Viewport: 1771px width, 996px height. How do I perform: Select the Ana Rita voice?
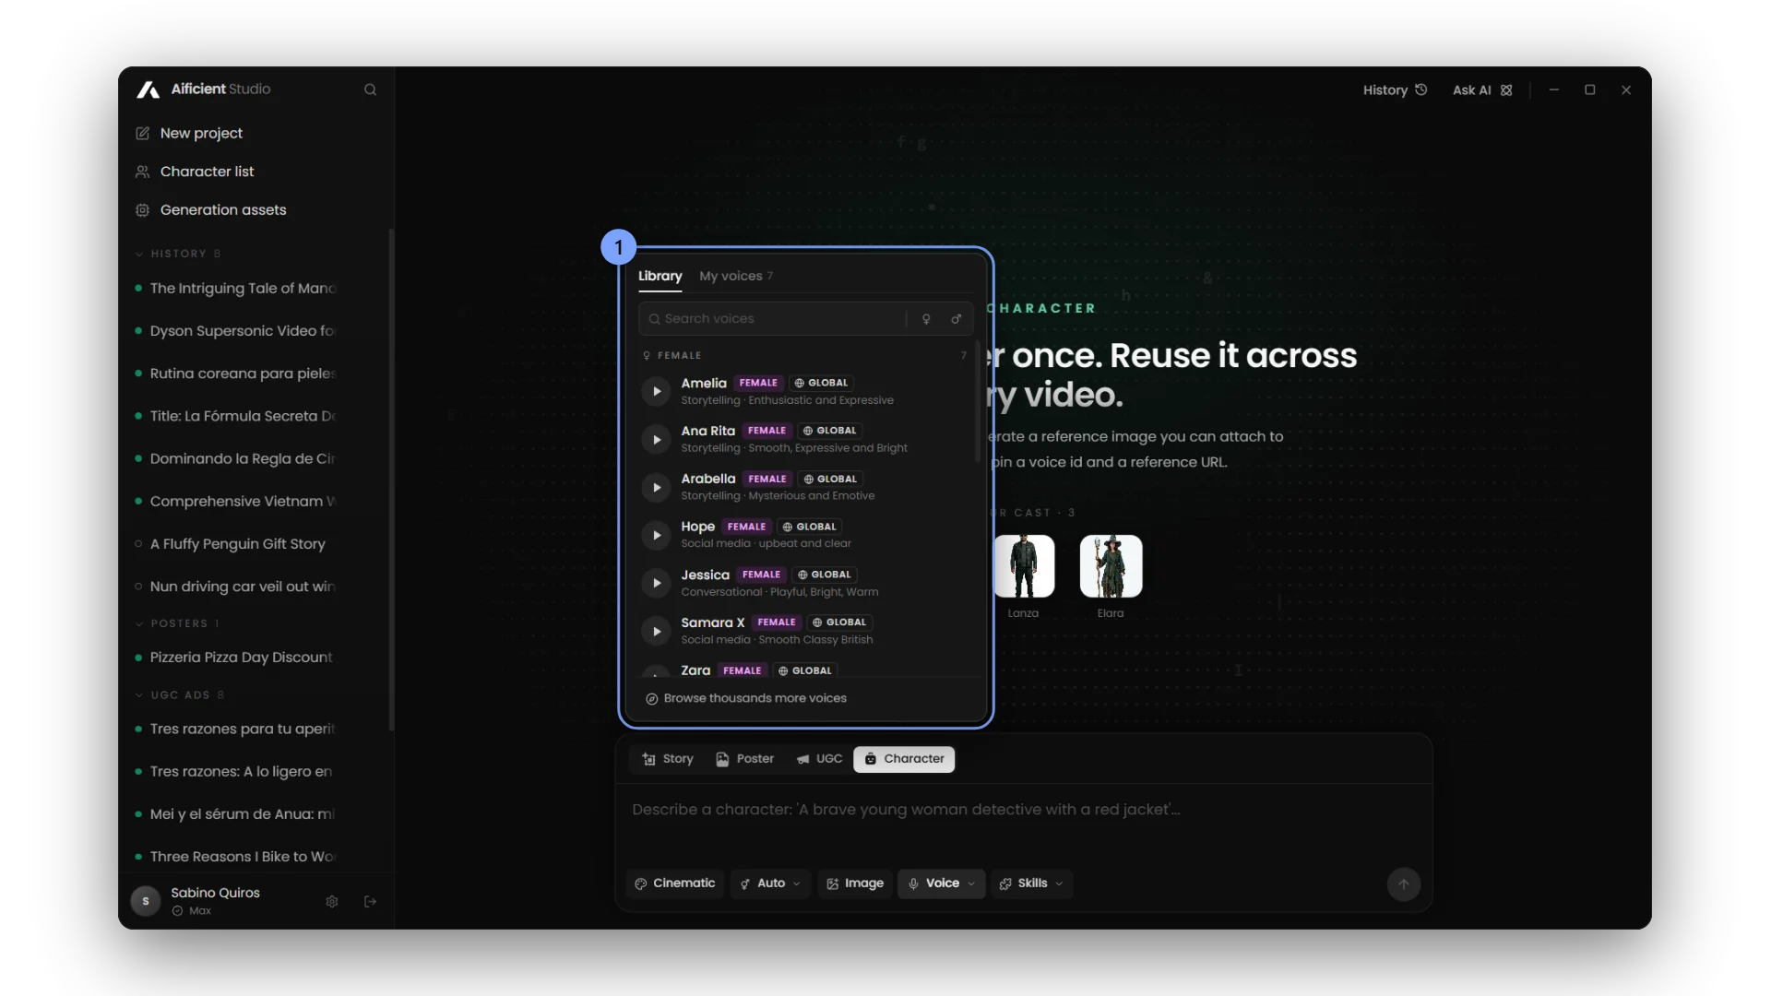tap(804, 440)
